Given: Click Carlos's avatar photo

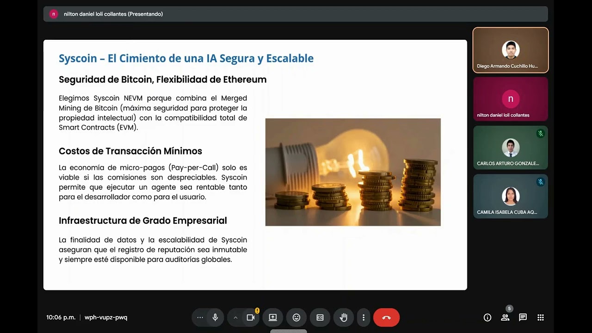Looking at the screenshot, I should (511, 148).
